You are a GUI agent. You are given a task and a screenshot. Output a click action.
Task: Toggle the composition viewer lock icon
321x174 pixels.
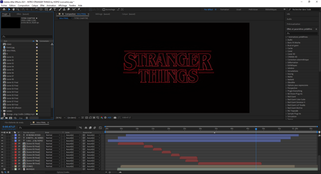click(63, 14)
